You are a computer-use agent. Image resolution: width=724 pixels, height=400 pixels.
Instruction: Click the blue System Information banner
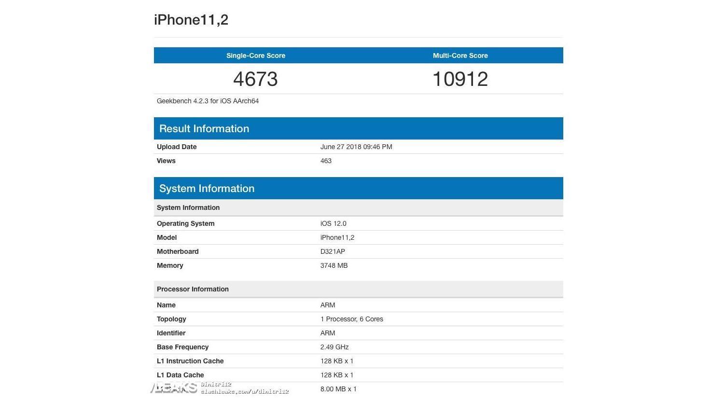tap(207, 188)
